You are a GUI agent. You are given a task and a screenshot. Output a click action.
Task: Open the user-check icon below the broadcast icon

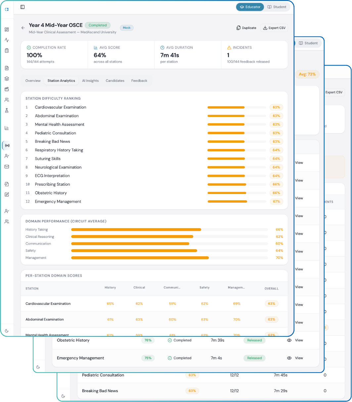[7, 156]
